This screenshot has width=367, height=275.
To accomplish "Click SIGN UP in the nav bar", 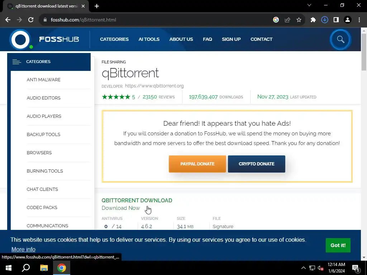I will 231,39.
